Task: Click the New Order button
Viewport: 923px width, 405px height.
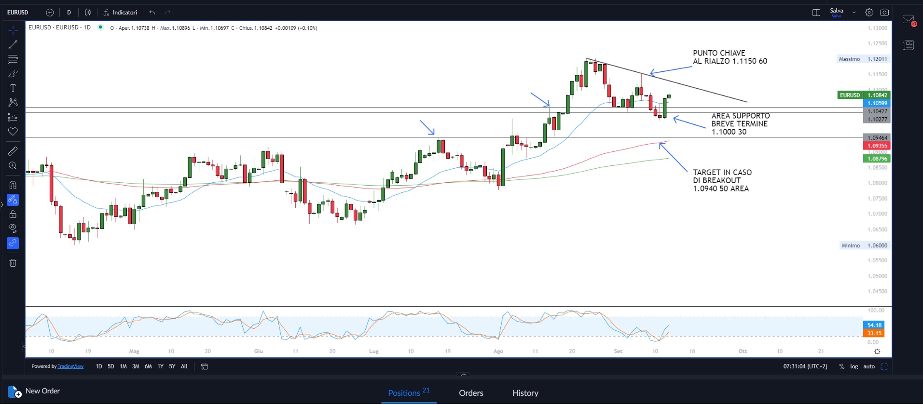Action: pos(35,391)
